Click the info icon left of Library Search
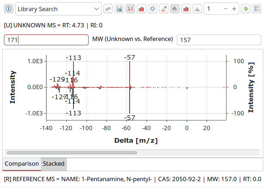The width and height of the screenshot is (265, 188). (x=9, y=9)
